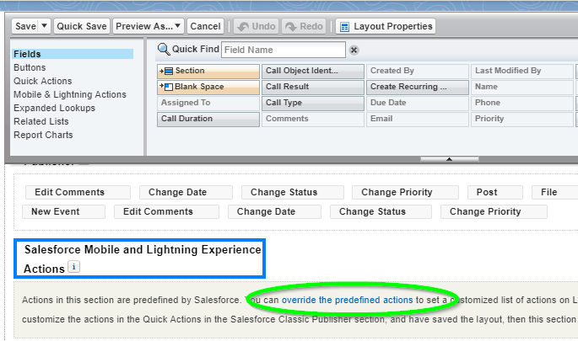This screenshot has height=341, width=578.
Task: Open Layout Properties
Action: coord(386,26)
